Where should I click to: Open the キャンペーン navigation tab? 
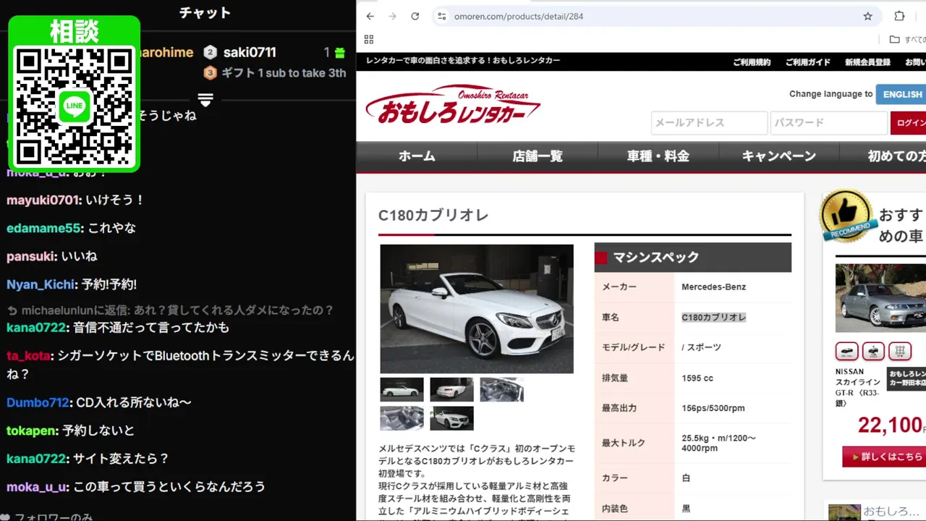point(779,156)
